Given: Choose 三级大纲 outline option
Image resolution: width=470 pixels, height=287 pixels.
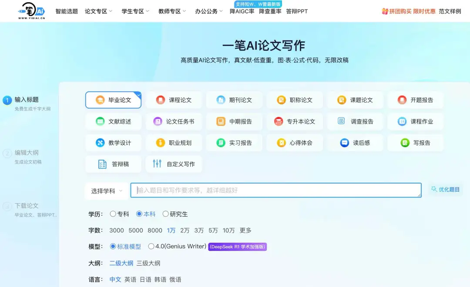Looking at the screenshot, I should point(148,263).
